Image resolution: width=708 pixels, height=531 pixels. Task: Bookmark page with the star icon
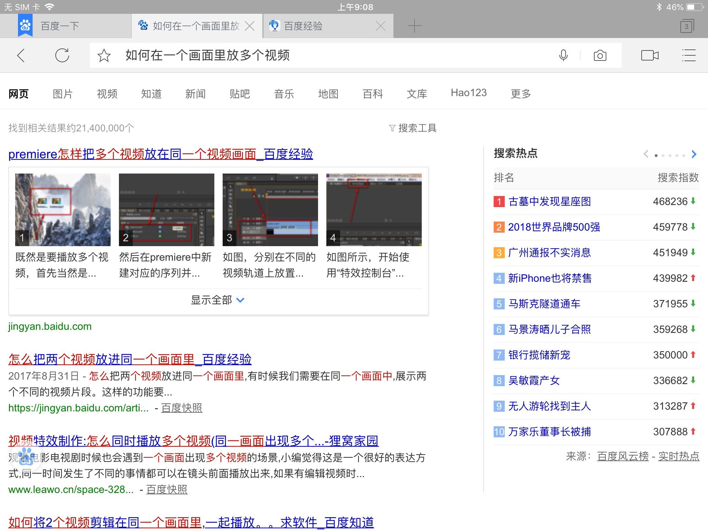[x=104, y=56]
